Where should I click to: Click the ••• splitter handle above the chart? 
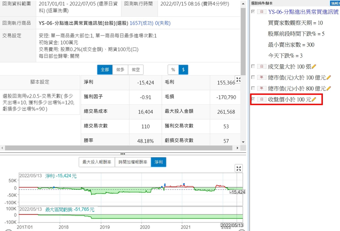pos(123,154)
